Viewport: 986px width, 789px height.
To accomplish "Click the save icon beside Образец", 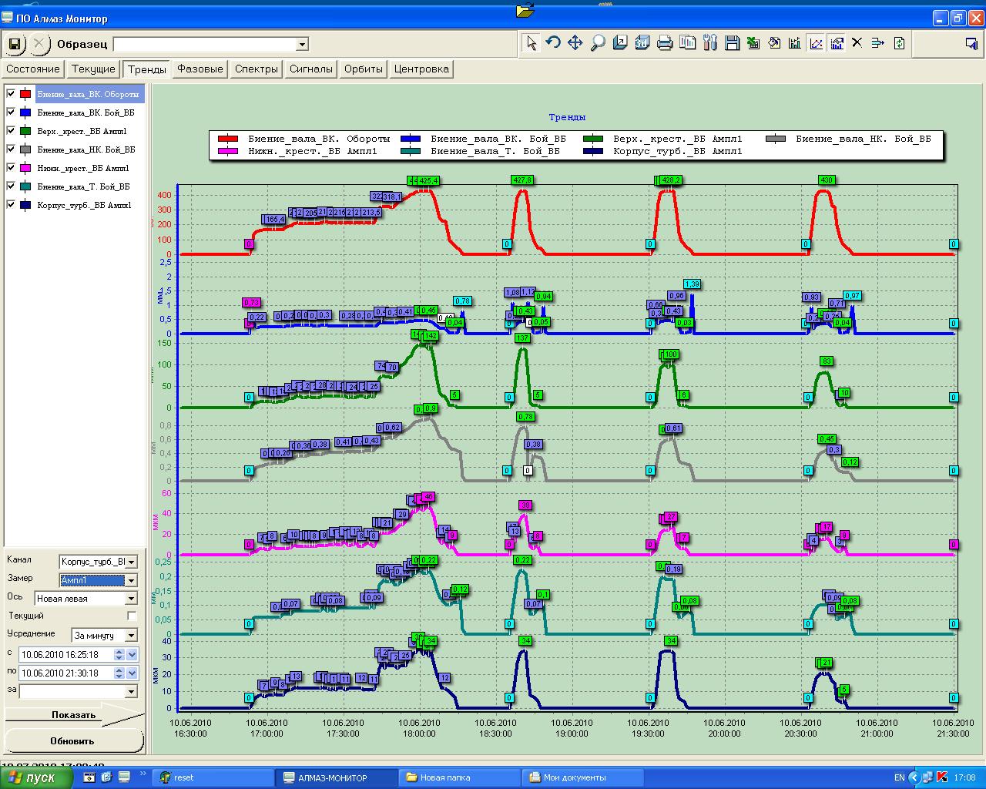I will coord(15,44).
